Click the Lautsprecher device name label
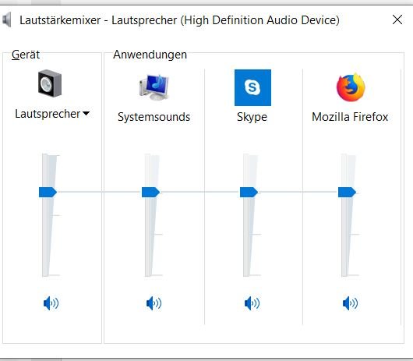The width and height of the screenshot is (413, 361). (x=48, y=114)
